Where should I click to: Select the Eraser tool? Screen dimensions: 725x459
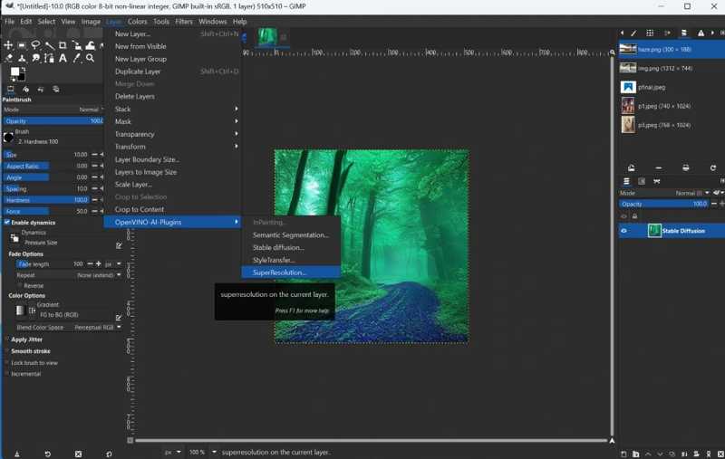[8, 58]
